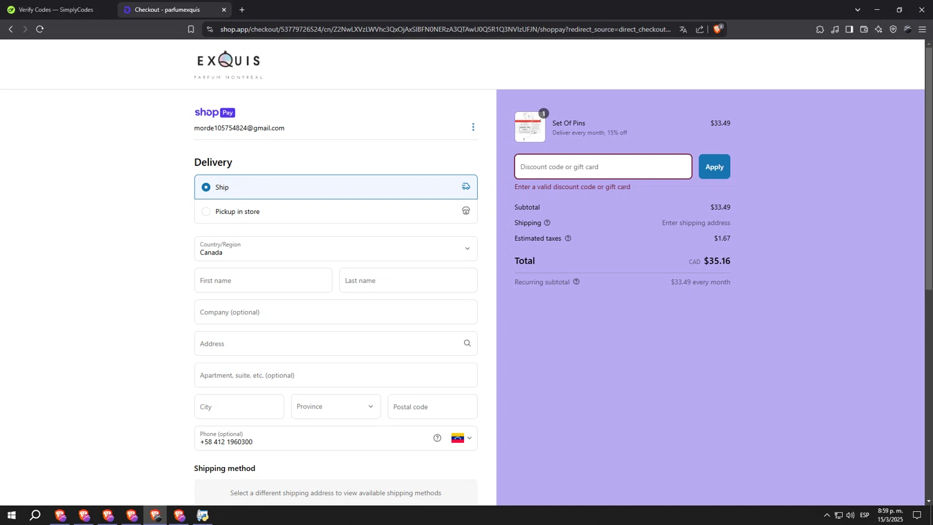933x525 pixels.
Task: Click the address search magnifier icon
Action: click(x=467, y=343)
